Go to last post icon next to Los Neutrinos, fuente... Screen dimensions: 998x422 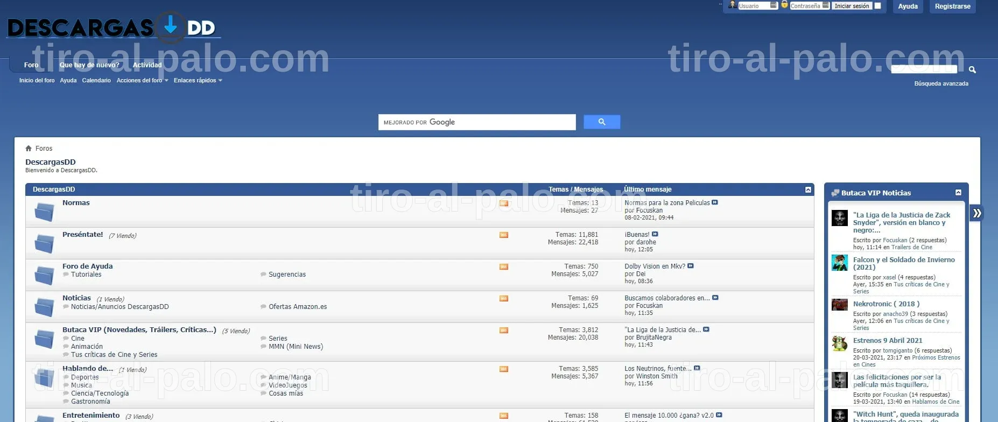pos(697,368)
